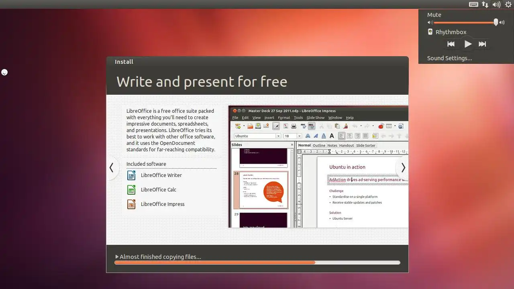
Task: Switch to the Outline view tab
Action: point(319,145)
